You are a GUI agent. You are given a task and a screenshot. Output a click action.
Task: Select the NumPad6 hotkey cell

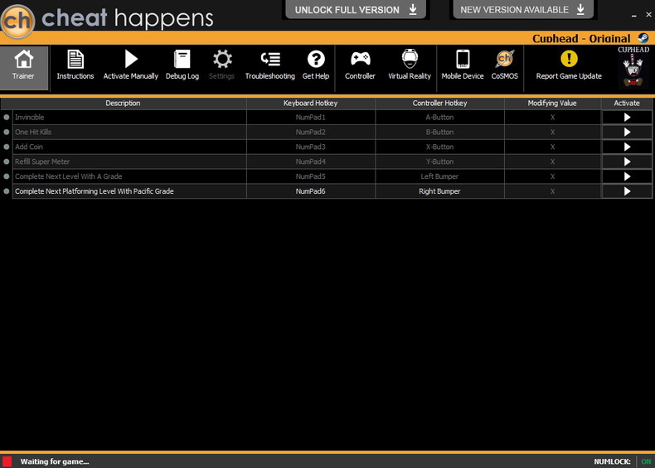tap(310, 191)
